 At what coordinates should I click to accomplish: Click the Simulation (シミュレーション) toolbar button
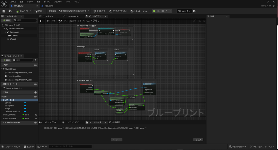click(x=139, y=11)
